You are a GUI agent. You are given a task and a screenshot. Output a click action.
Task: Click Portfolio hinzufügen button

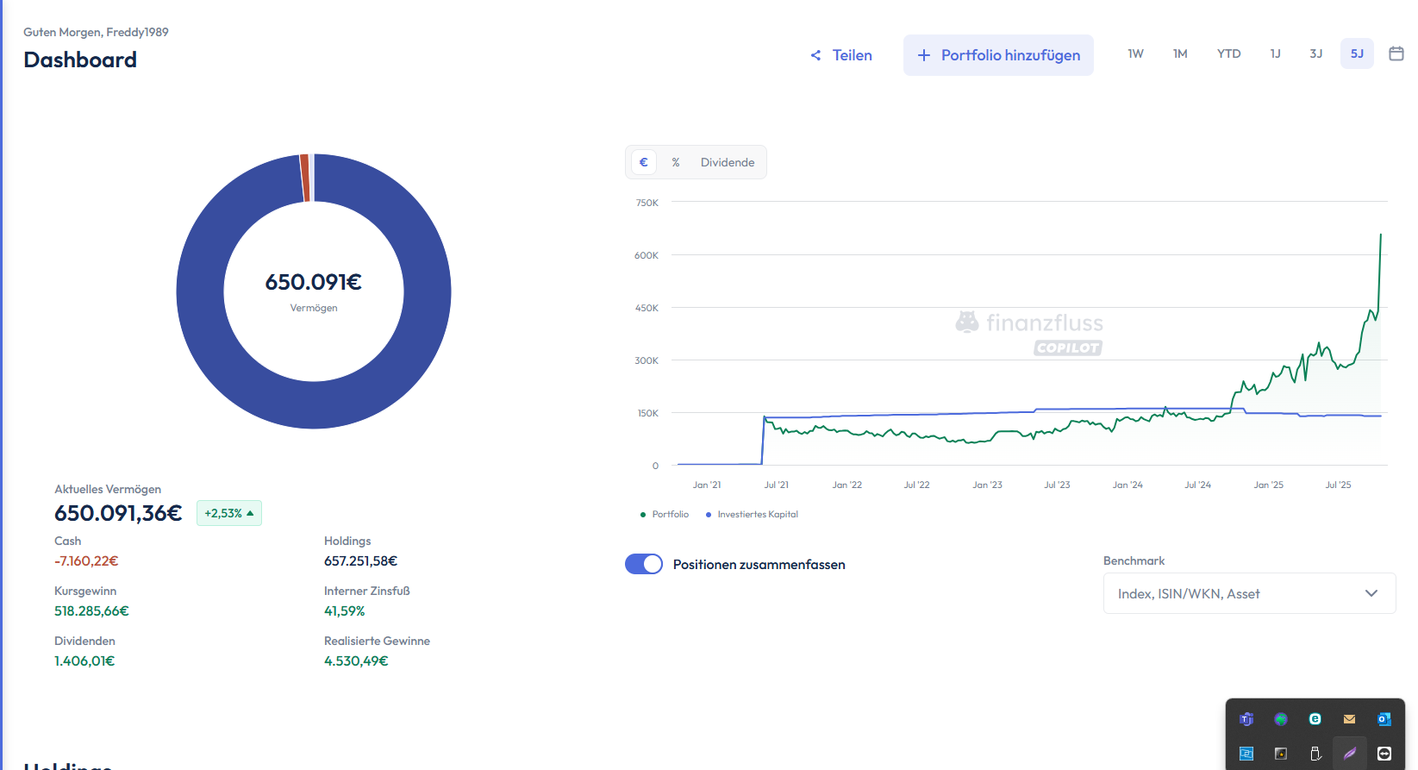click(998, 55)
